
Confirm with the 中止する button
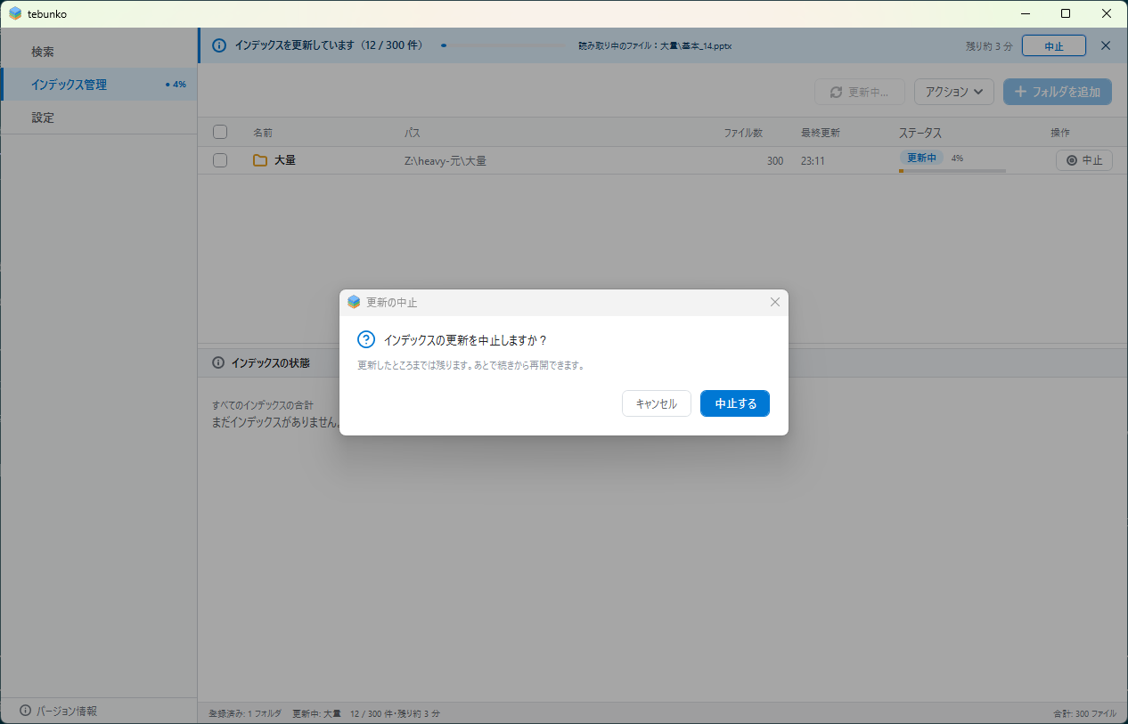[x=735, y=403]
